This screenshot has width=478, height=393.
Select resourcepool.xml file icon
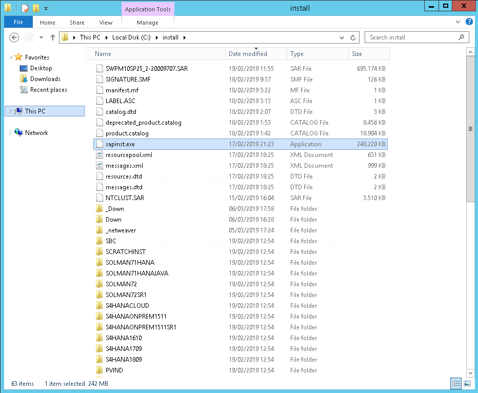pyautogui.click(x=99, y=154)
